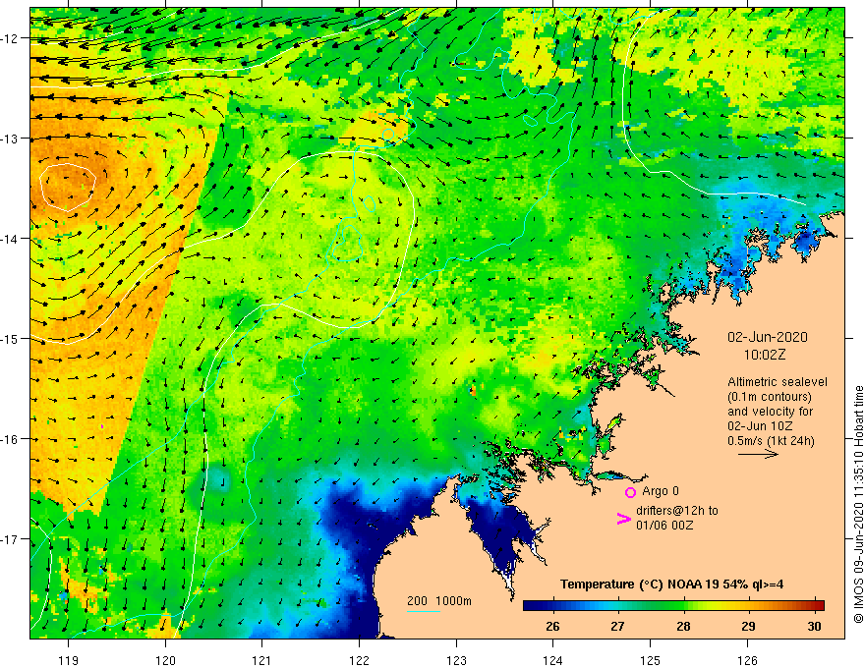Click the date label 02-Jun-2020

click(768, 337)
